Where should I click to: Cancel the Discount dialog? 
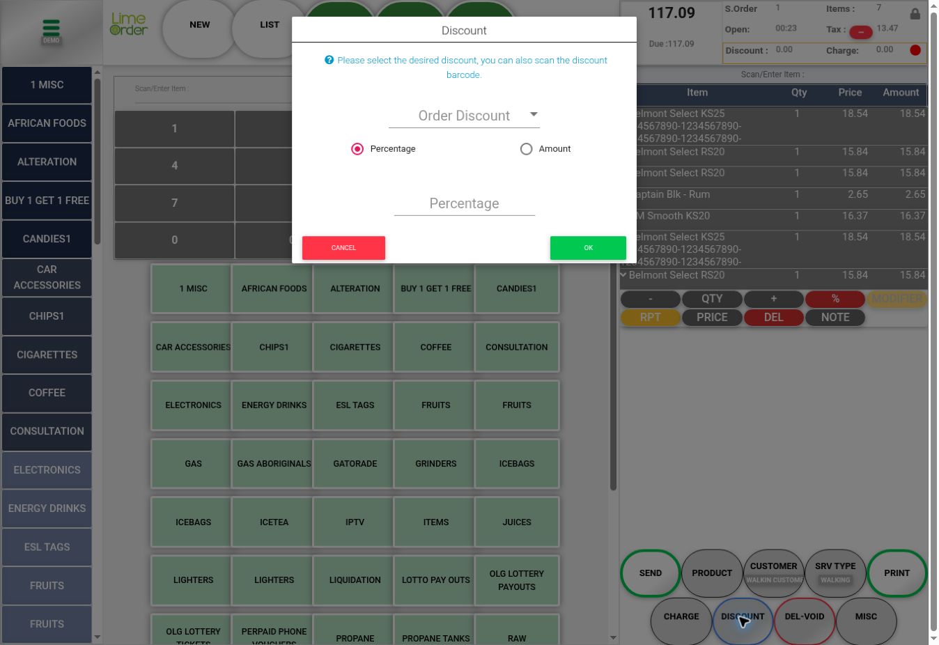pyautogui.click(x=343, y=248)
